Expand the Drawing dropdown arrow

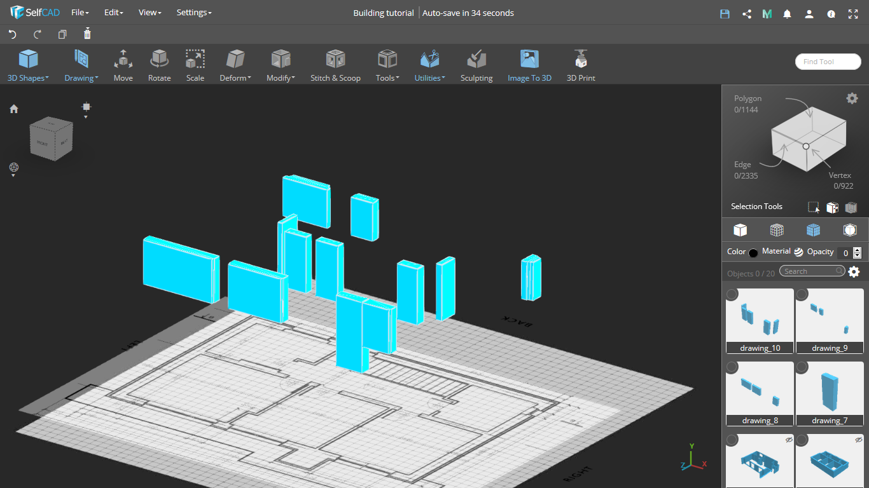[97, 78]
